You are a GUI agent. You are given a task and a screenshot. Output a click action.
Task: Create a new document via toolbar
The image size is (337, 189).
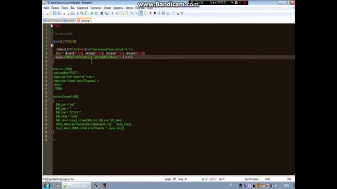pos(47,13)
